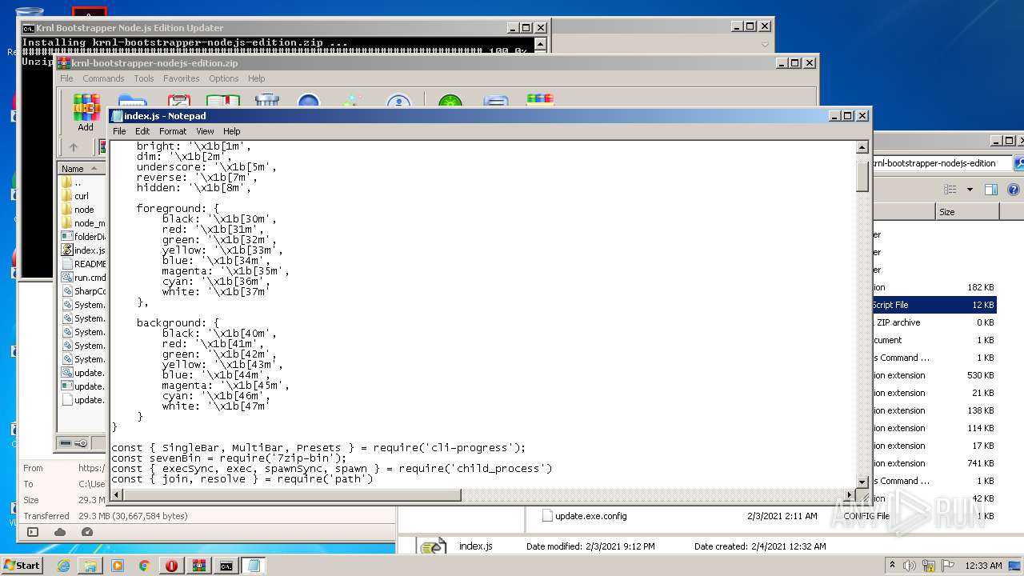1024x576 pixels.
Task: Click the Delete trash icon in WinRAR
Action: click(x=267, y=101)
